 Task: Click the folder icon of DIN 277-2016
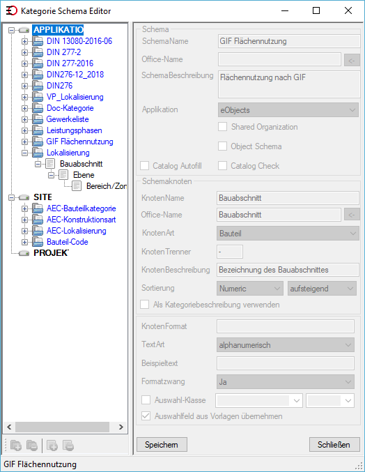[x=38, y=63]
